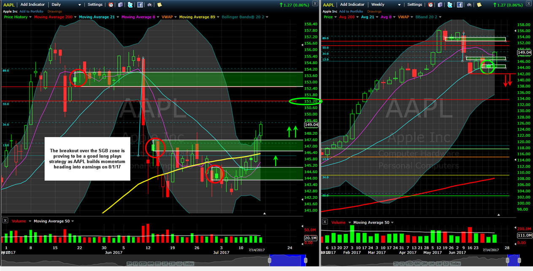Expand Moving Average 200 options in Daily chart
The image size is (533, 271).
(x=75, y=17)
